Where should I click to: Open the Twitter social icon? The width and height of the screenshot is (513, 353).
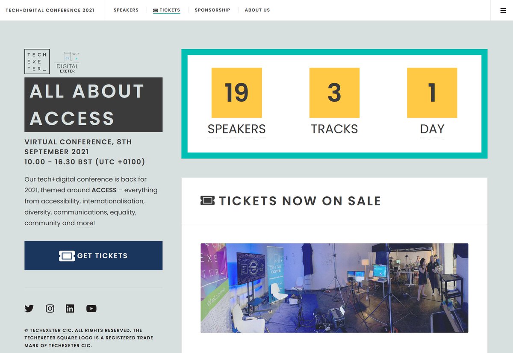[29, 308]
